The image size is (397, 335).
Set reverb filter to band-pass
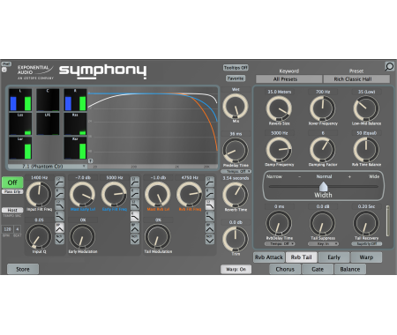click(210, 227)
